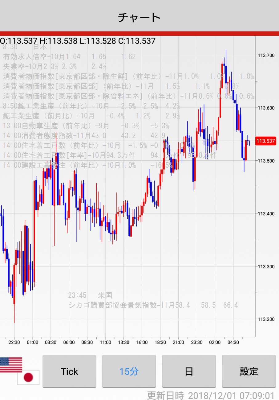The width and height of the screenshot is (279, 400).
Task: Tap the 失業率 unemployment rate line
Action: (55, 67)
